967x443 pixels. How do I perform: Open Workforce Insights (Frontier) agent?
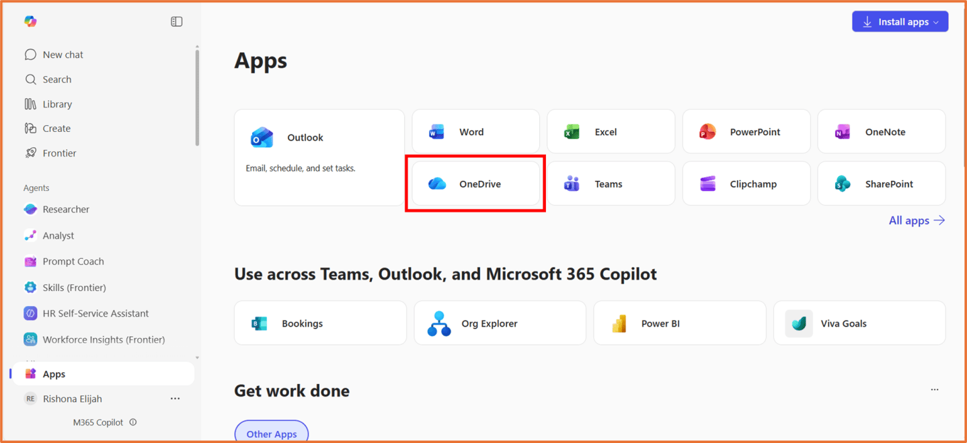click(x=102, y=339)
